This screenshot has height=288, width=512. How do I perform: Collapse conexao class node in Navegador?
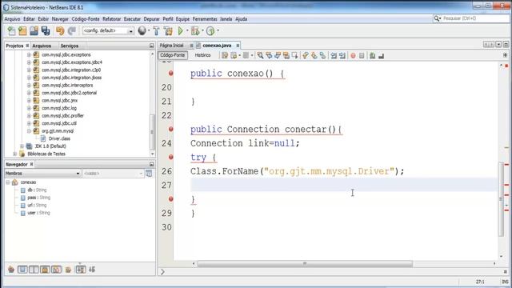coord(8,182)
